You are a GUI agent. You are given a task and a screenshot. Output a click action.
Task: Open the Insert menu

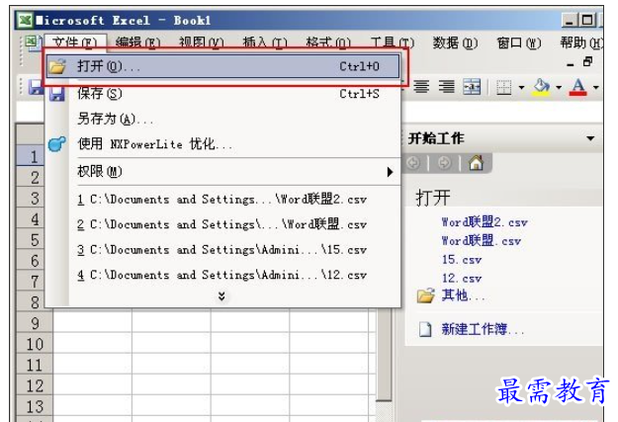[264, 42]
